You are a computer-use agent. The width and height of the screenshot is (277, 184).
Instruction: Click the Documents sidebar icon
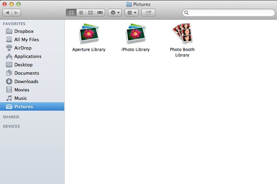(x=9, y=73)
